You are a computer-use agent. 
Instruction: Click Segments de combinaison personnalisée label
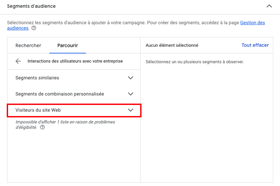(x=59, y=94)
